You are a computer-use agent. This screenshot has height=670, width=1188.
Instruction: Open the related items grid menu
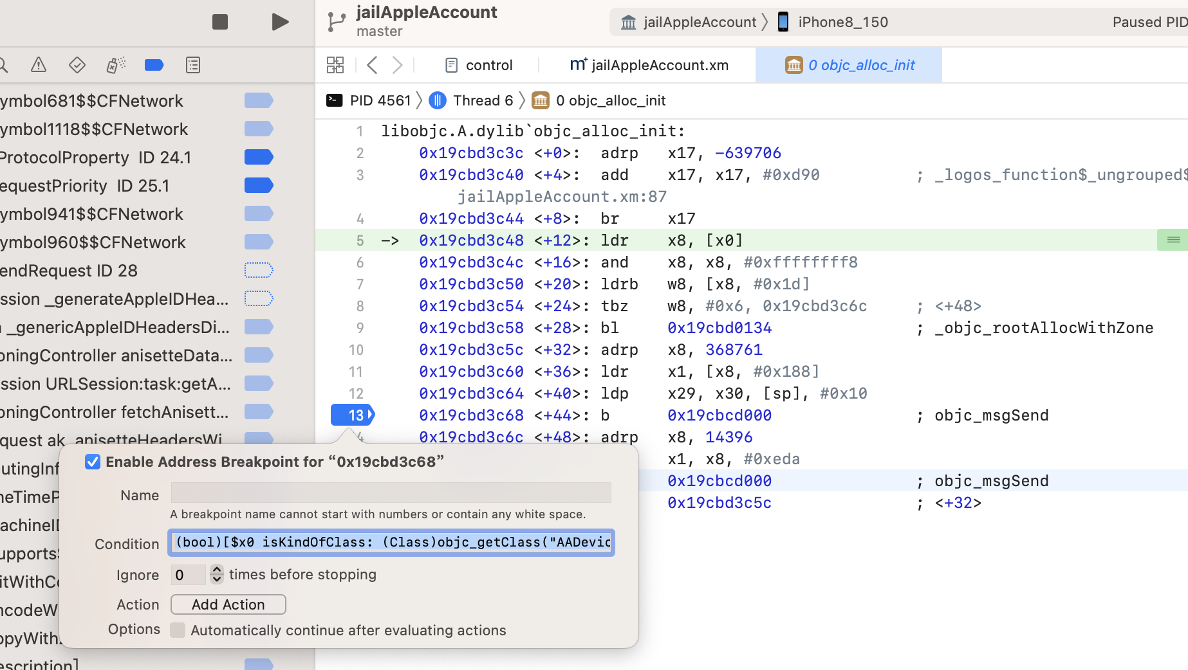[x=335, y=65]
